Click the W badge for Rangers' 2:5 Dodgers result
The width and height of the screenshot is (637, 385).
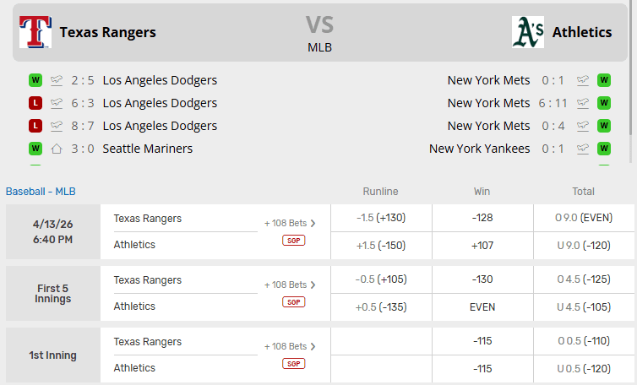click(x=35, y=80)
